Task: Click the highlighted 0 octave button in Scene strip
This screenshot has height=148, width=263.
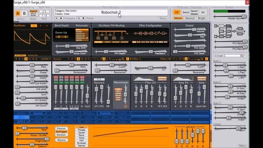Action: click(78, 59)
